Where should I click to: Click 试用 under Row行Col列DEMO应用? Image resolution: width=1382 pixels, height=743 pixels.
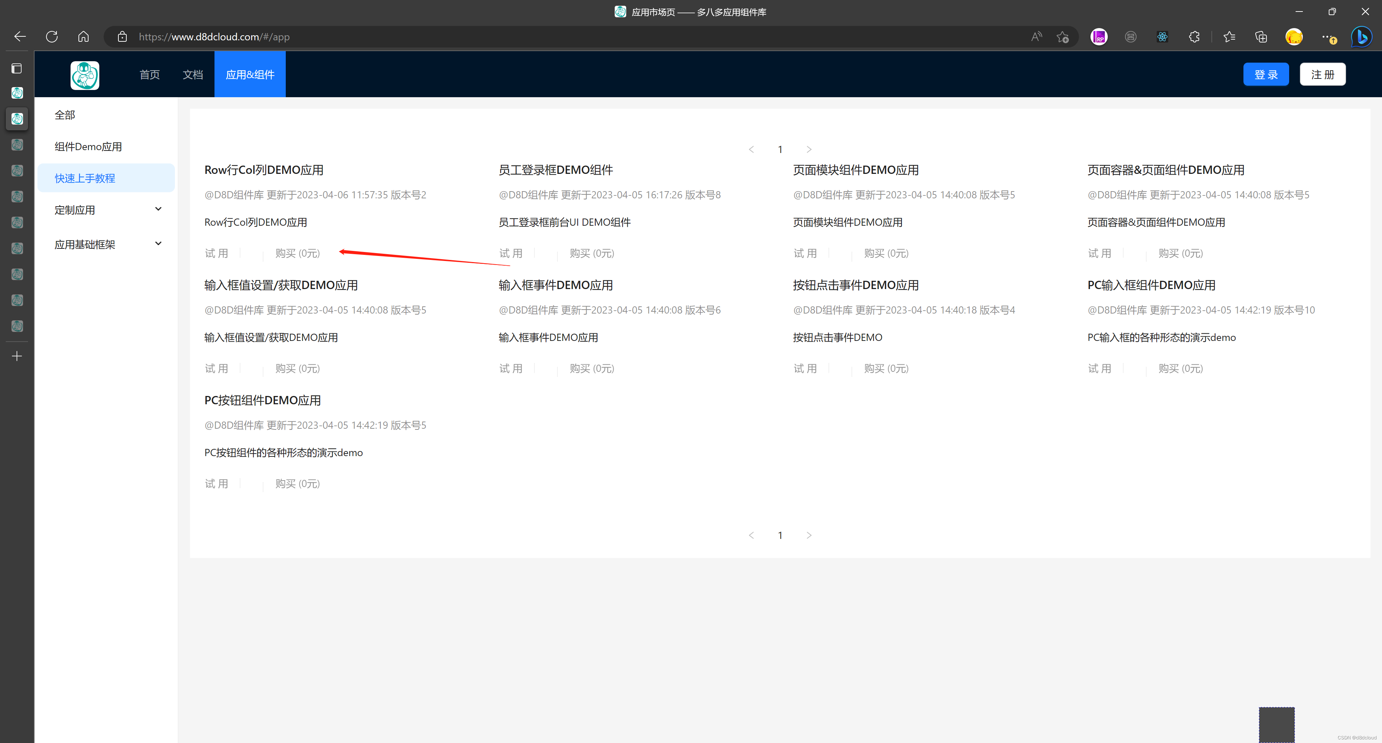[217, 253]
